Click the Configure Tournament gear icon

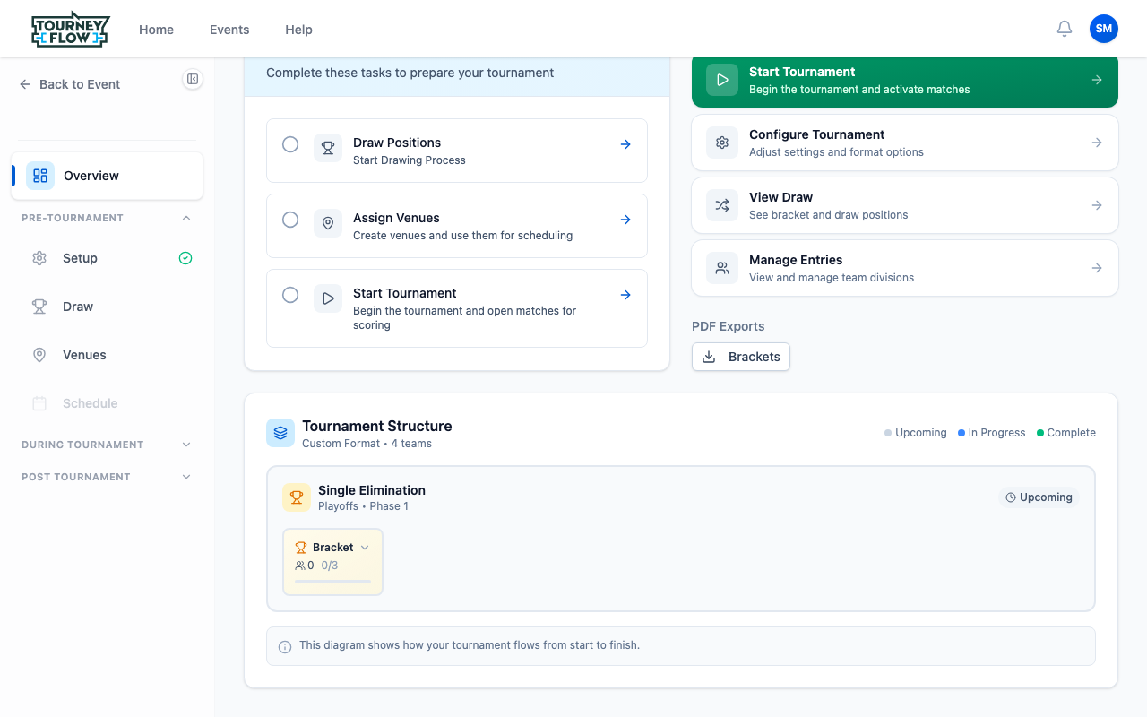pyautogui.click(x=722, y=143)
